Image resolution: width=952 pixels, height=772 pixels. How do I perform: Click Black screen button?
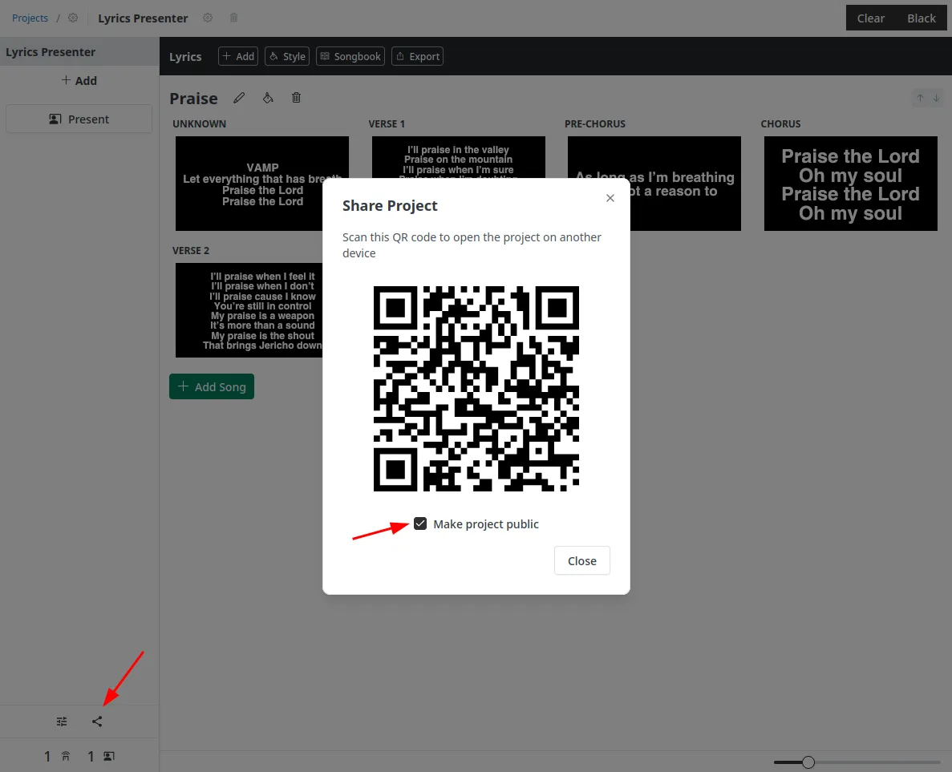click(921, 18)
